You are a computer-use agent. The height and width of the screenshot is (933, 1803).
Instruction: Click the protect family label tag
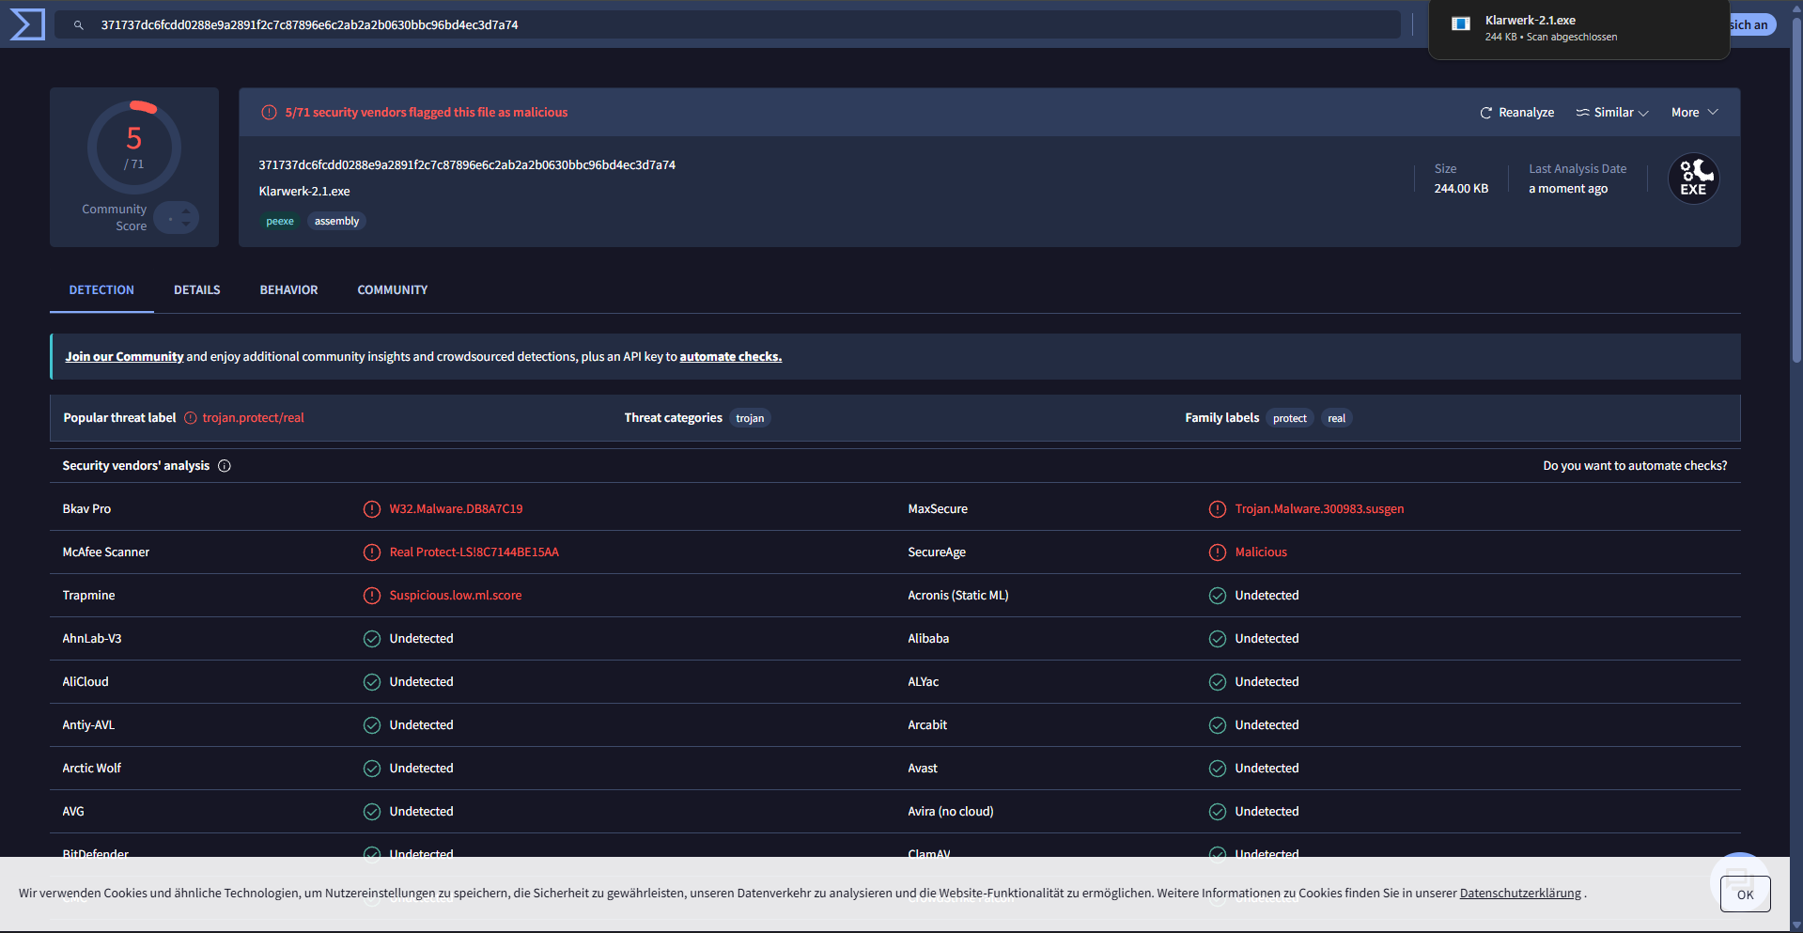tap(1290, 419)
